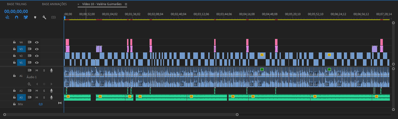Toggle V3 track targeting

point(21,49)
